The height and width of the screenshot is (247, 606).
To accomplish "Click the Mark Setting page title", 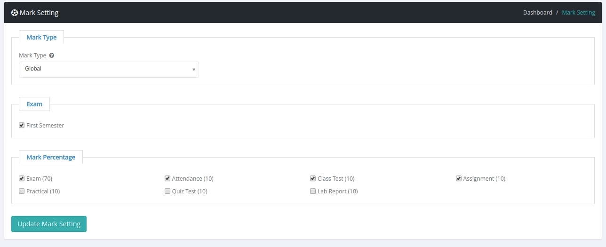I will click(x=39, y=13).
